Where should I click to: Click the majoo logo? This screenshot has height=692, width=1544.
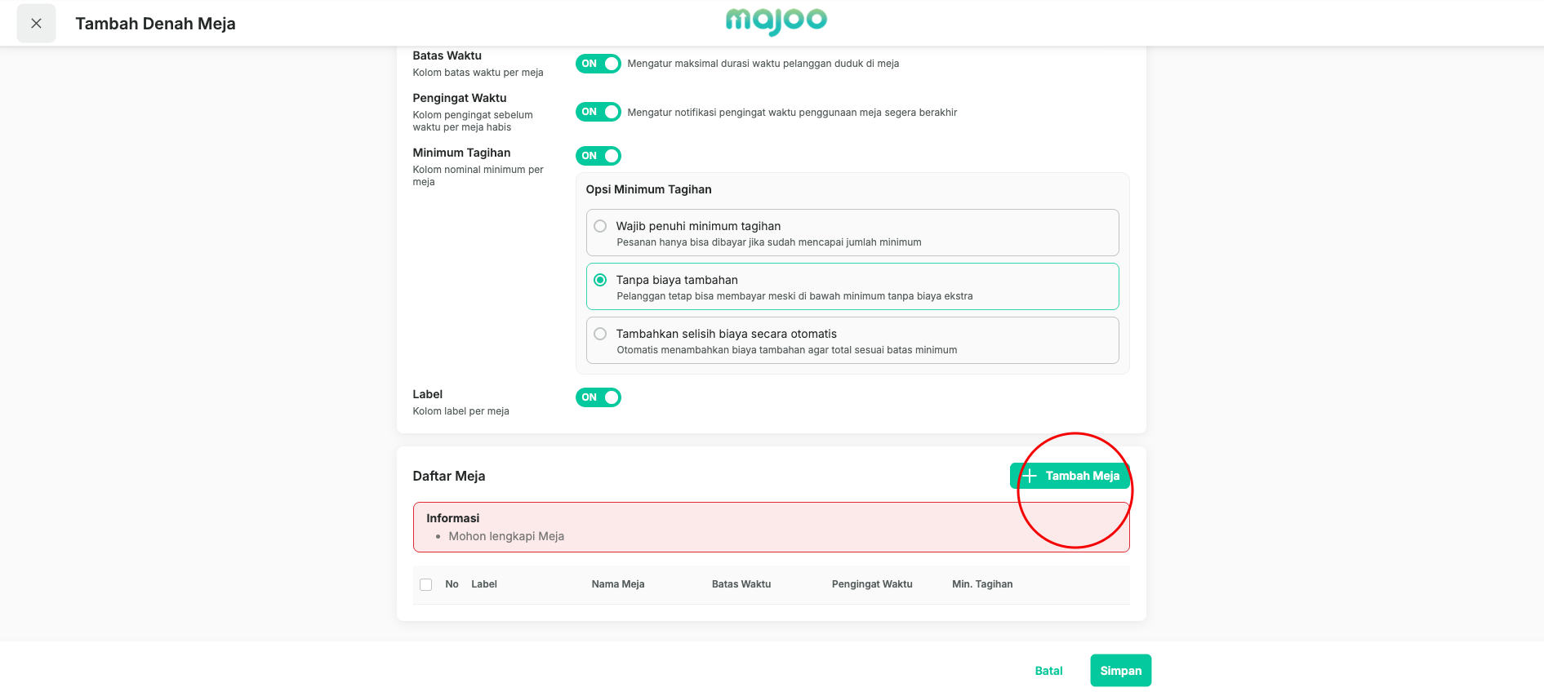click(776, 21)
